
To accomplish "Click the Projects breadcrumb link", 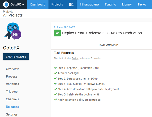I will coord(8,12).
